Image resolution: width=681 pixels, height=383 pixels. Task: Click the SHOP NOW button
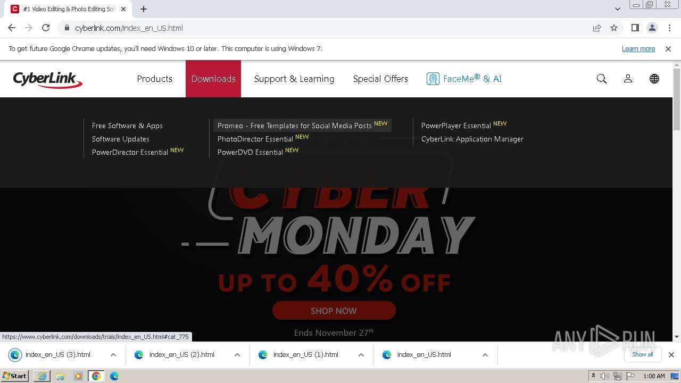[x=334, y=311]
